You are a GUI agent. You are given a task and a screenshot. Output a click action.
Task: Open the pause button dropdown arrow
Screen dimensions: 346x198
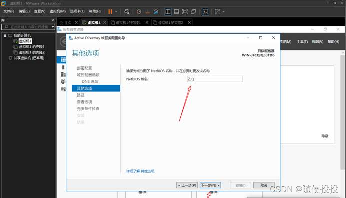click(x=116, y=12)
